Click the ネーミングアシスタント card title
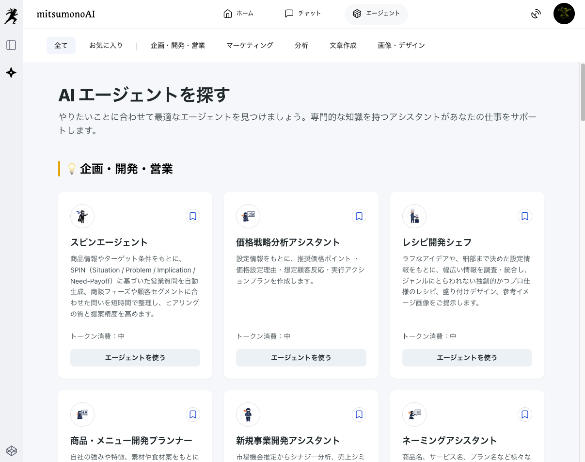Viewport: 585px width, 462px height. (x=450, y=441)
